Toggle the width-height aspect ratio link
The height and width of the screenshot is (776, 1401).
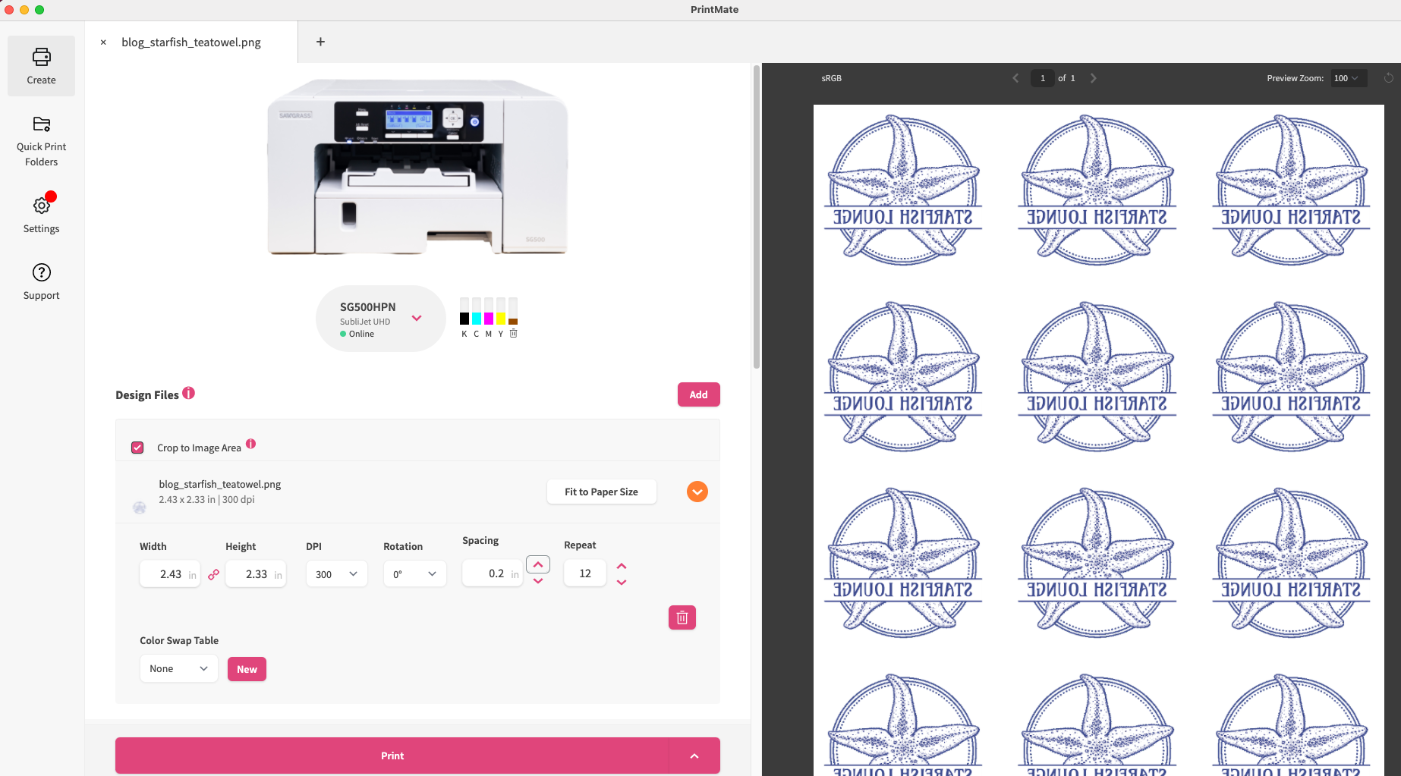coord(213,574)
